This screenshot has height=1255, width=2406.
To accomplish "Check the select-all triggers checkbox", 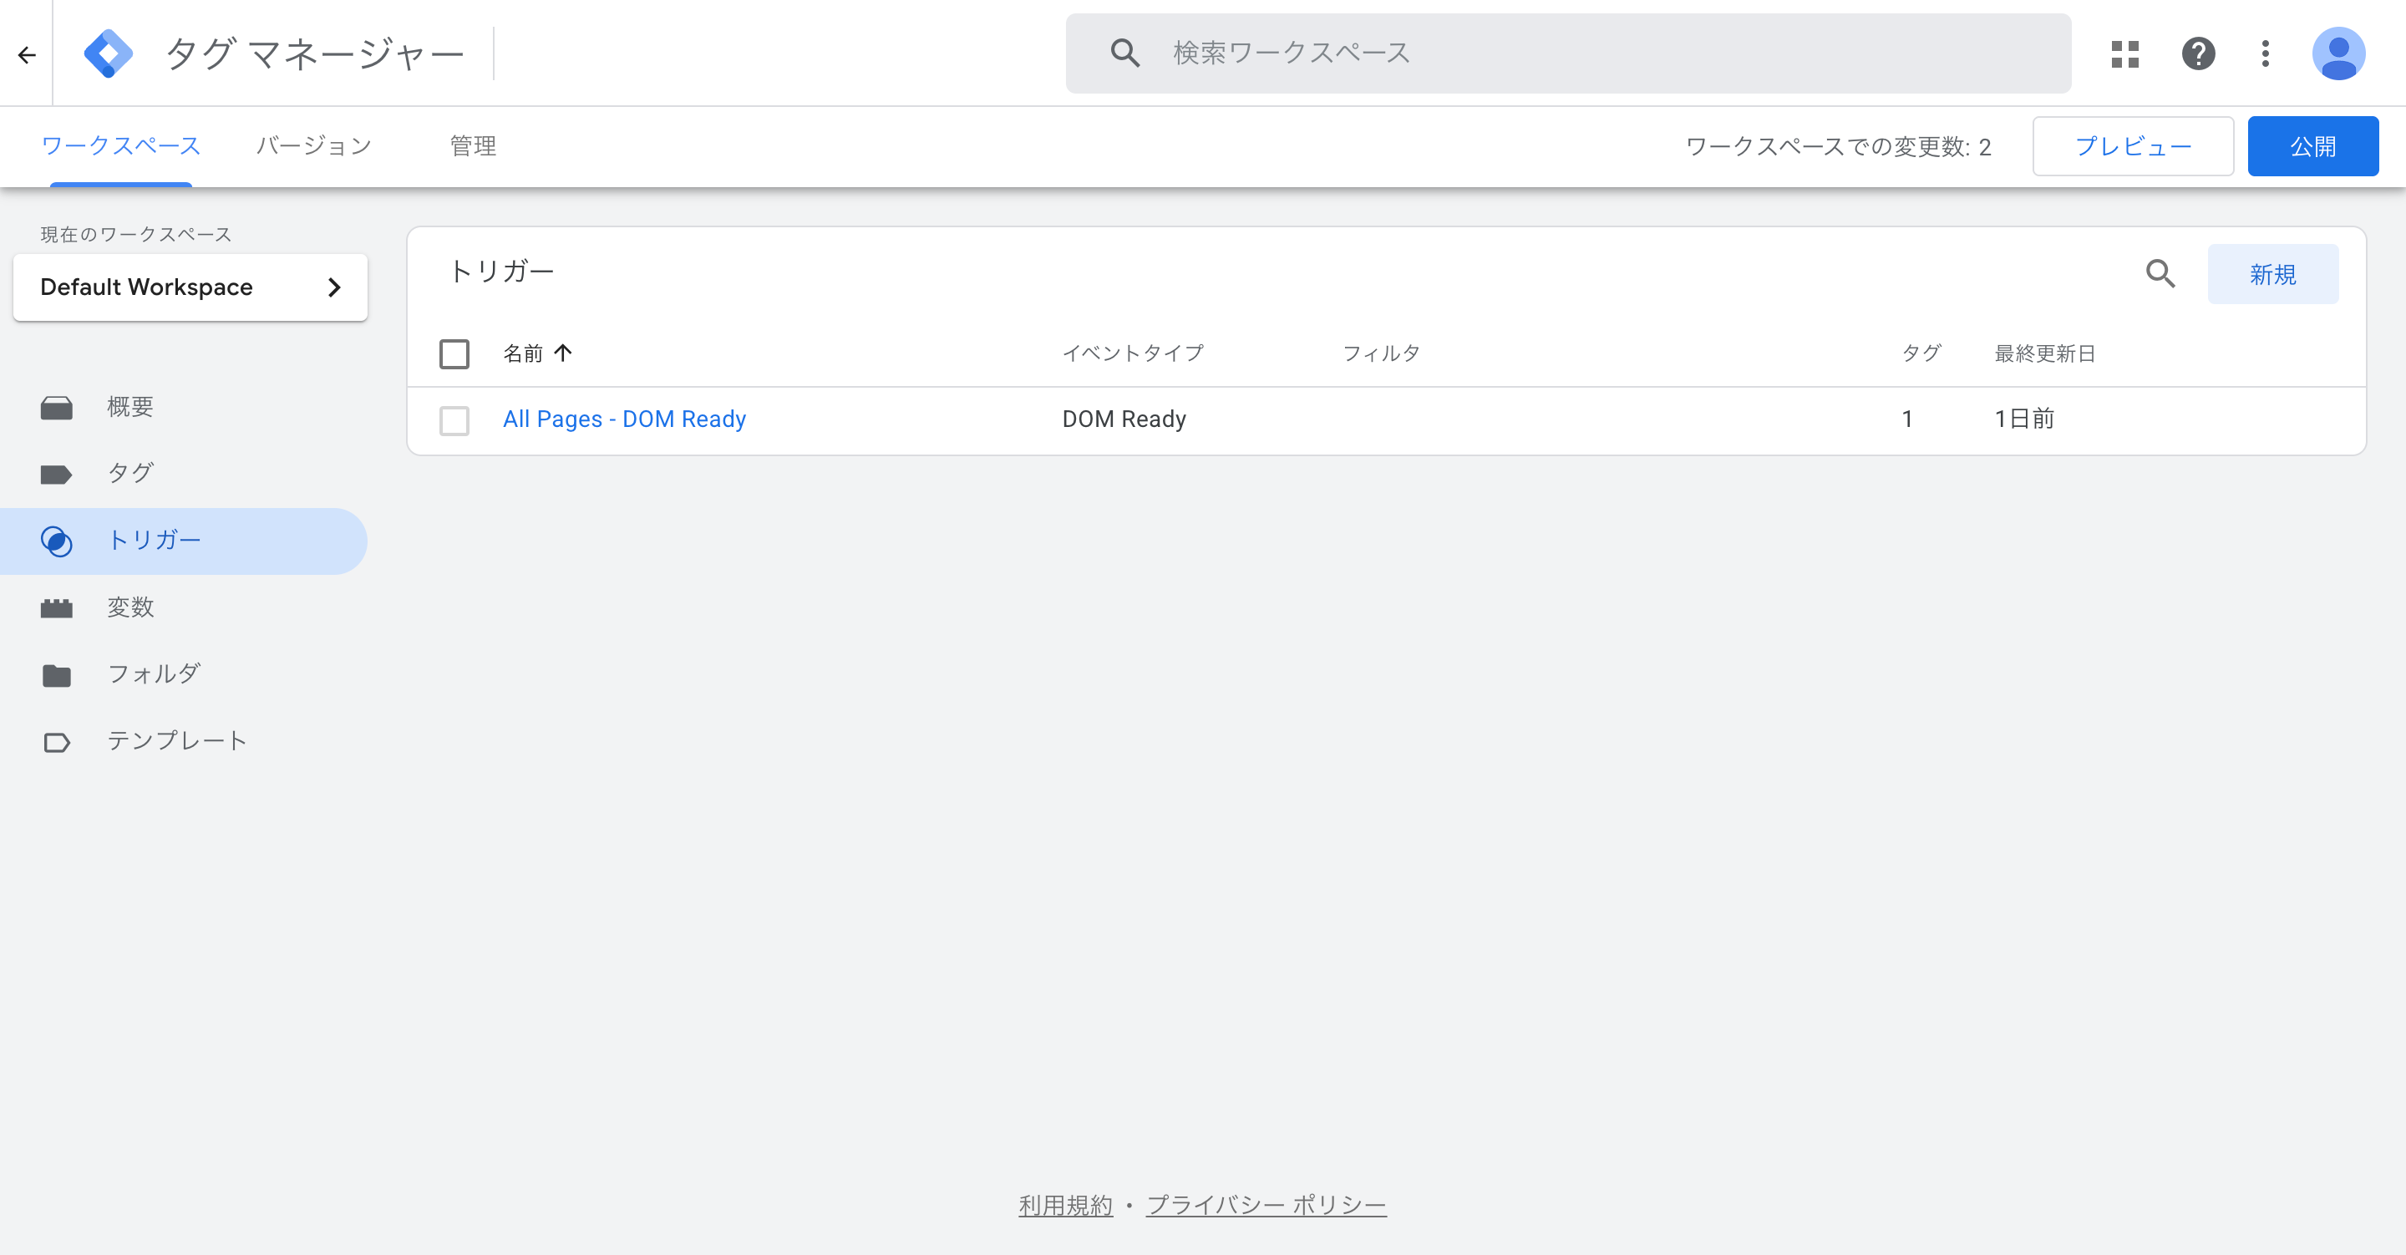I will coord(454,354).
